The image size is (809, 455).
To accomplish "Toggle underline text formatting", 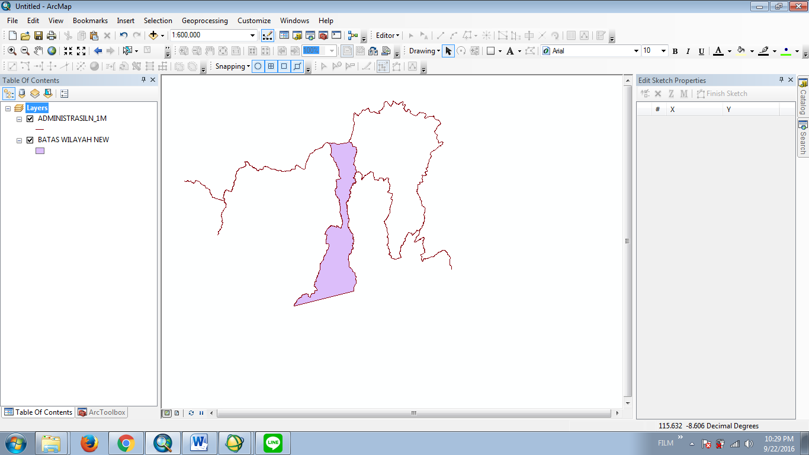I will pos(701,52).
